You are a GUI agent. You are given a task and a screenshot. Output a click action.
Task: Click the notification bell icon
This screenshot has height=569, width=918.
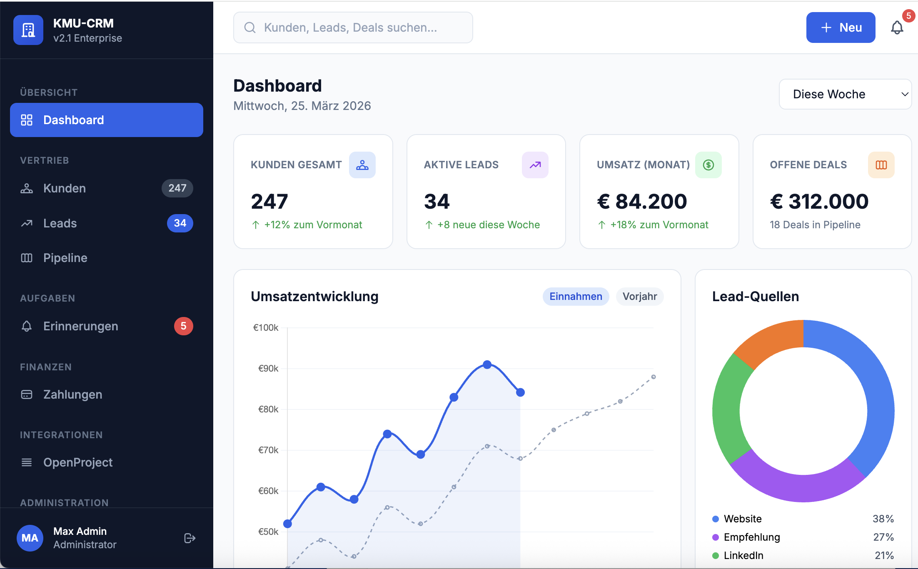897,28
